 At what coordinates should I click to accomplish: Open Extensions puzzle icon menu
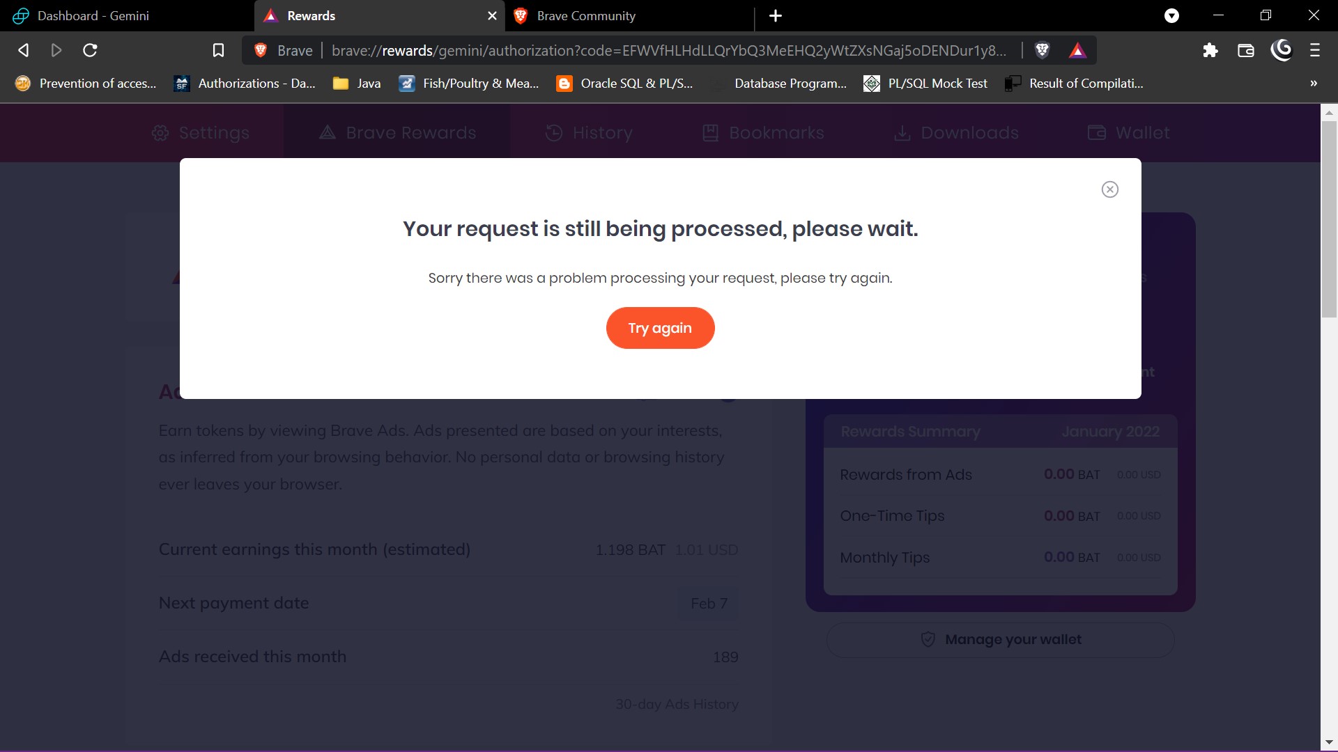1211,51
